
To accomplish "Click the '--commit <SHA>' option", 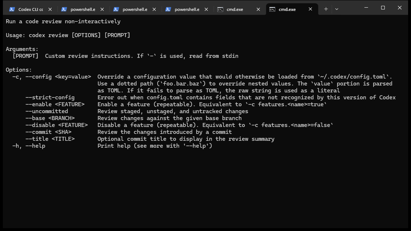I will coord(48,132).
